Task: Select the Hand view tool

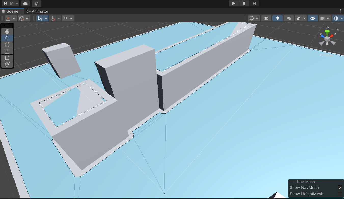Action: tap(7, 32)
